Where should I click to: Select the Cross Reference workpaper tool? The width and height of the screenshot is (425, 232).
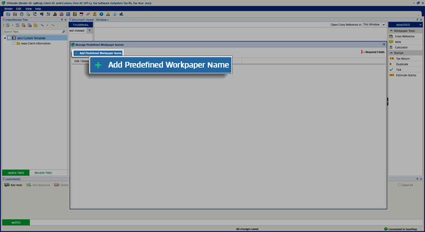[x=405, y=36]
